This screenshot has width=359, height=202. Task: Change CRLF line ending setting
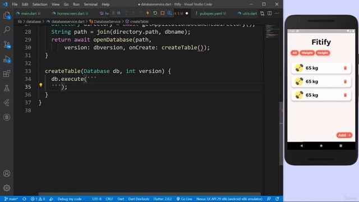coord(109,199)
